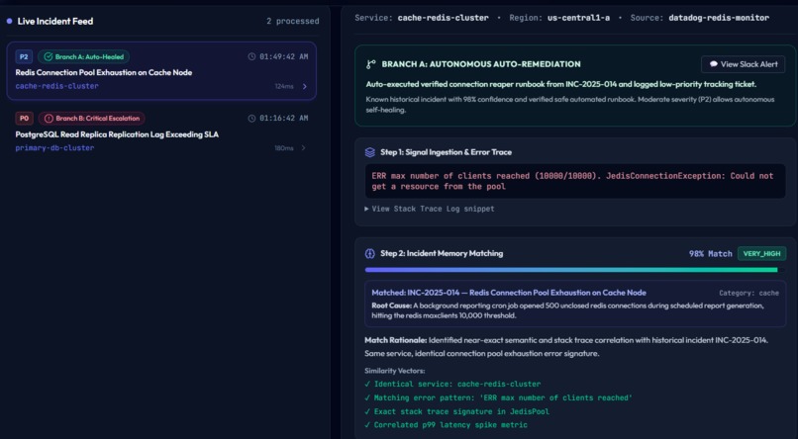The height and width of the screenshot is (439, 798).
Task: Click the cache-redis-cluster link in incident card
Action: pos(57,86)
